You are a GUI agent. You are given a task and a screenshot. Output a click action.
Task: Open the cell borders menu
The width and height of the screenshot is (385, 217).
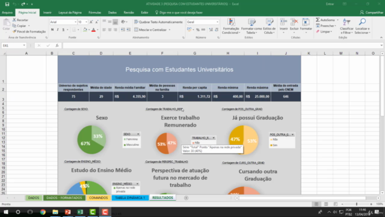click(x=74, y=30)
